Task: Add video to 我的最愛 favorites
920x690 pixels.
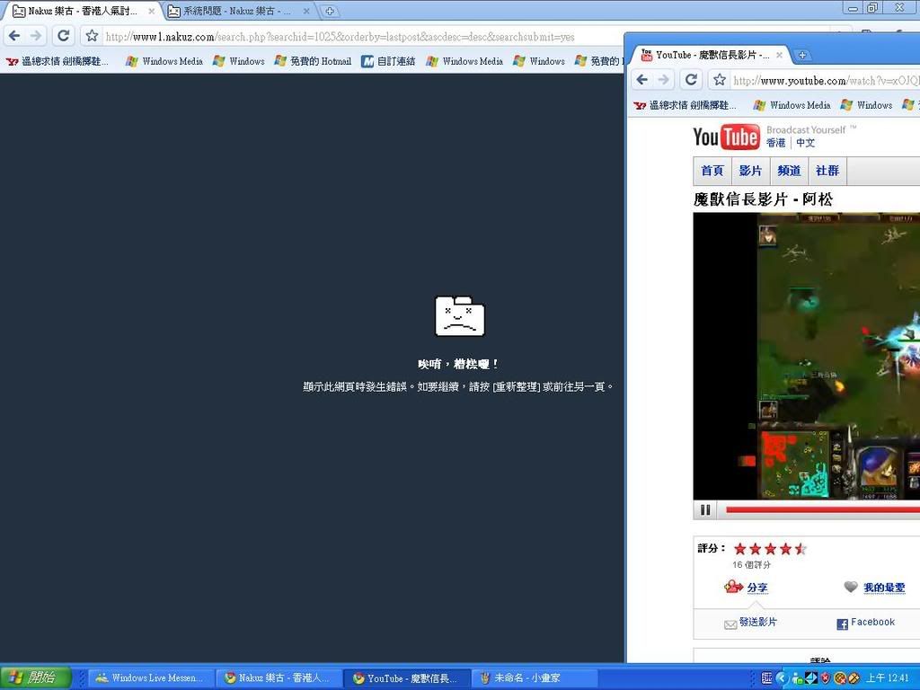Action: 884,588
